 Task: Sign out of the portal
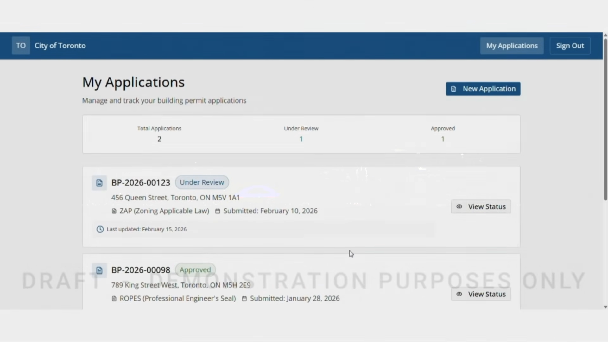(570, 46)
